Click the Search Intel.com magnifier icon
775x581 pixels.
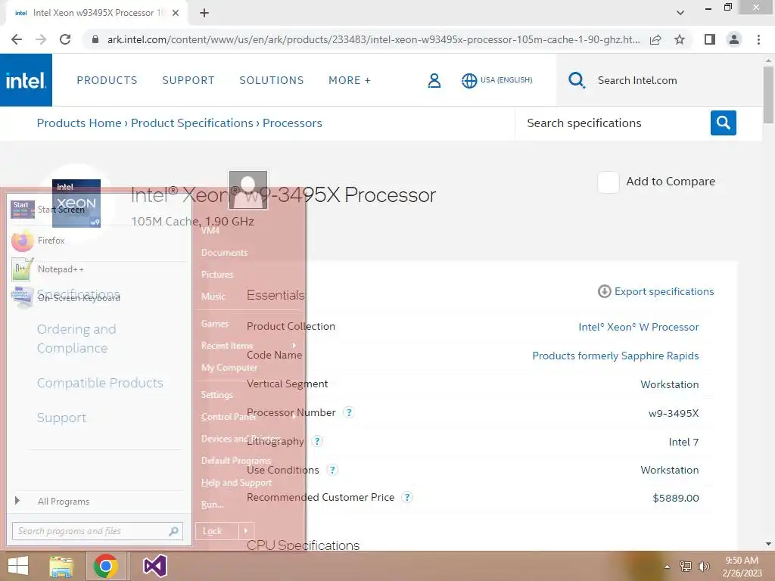pyautogui.click(x=576, y=80)
